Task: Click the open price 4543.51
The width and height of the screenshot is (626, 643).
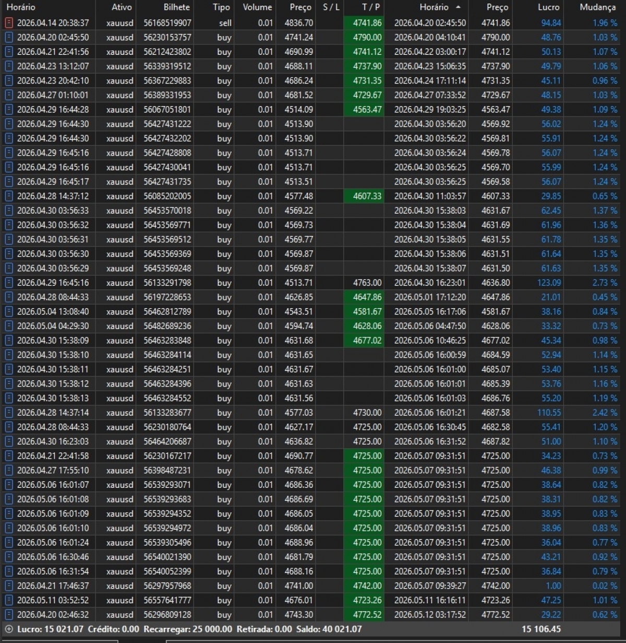Action: tap(299, 312)
